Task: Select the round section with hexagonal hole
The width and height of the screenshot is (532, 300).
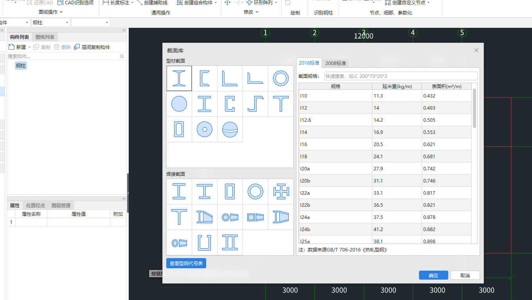Action: click(205, 129)
